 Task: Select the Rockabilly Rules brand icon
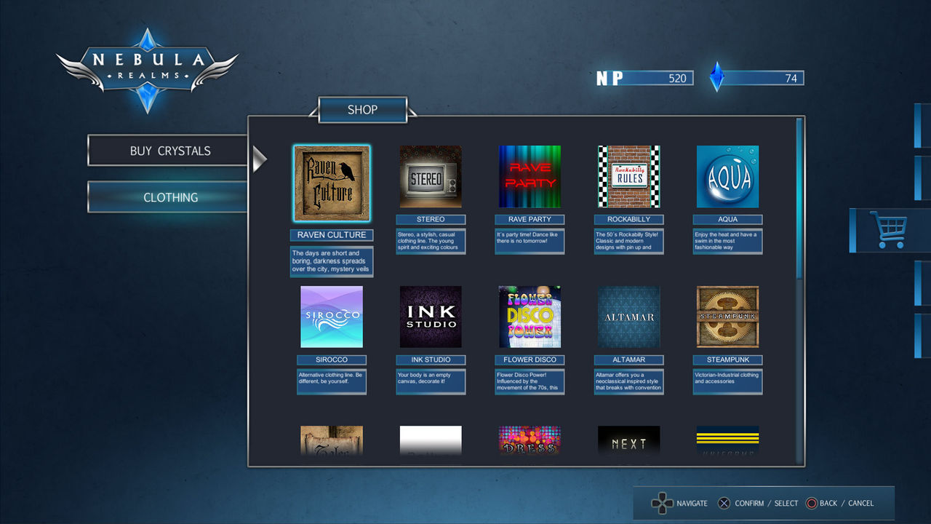click(x=628, y=177)
